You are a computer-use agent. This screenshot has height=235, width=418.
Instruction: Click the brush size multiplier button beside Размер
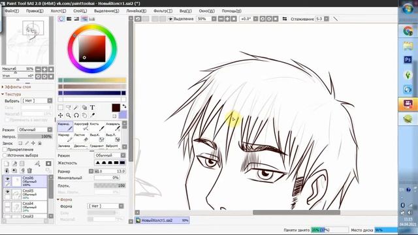coord(91,171)
